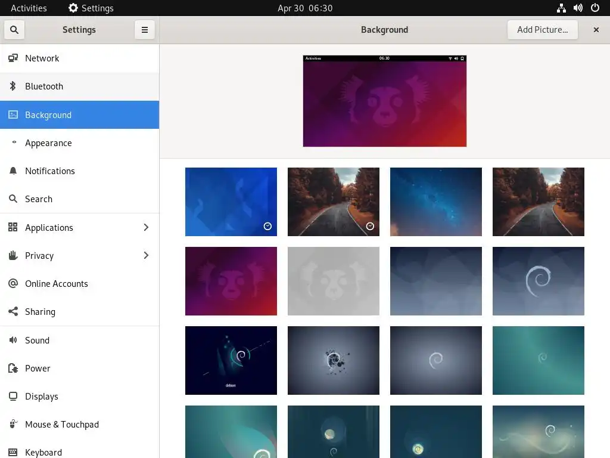Click the Mouse & Touchpad icon
This screenshot has height=458, width=610.
coord(13,424)
